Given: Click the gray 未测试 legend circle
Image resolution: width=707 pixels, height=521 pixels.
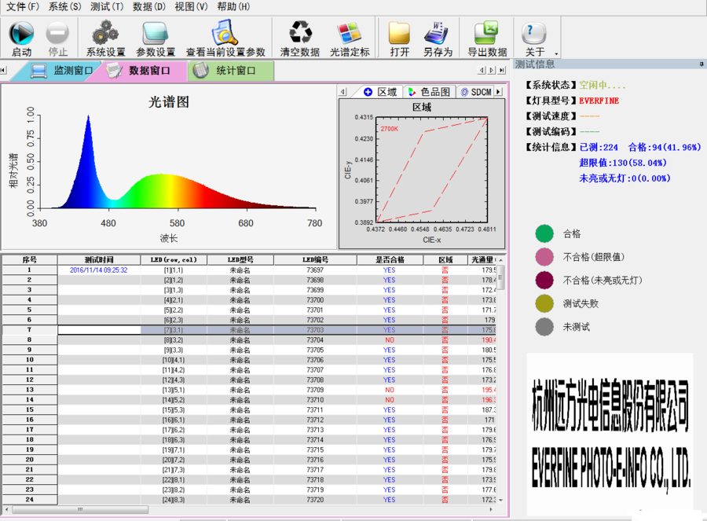Looking at the screenshot, I should (544, 327).
